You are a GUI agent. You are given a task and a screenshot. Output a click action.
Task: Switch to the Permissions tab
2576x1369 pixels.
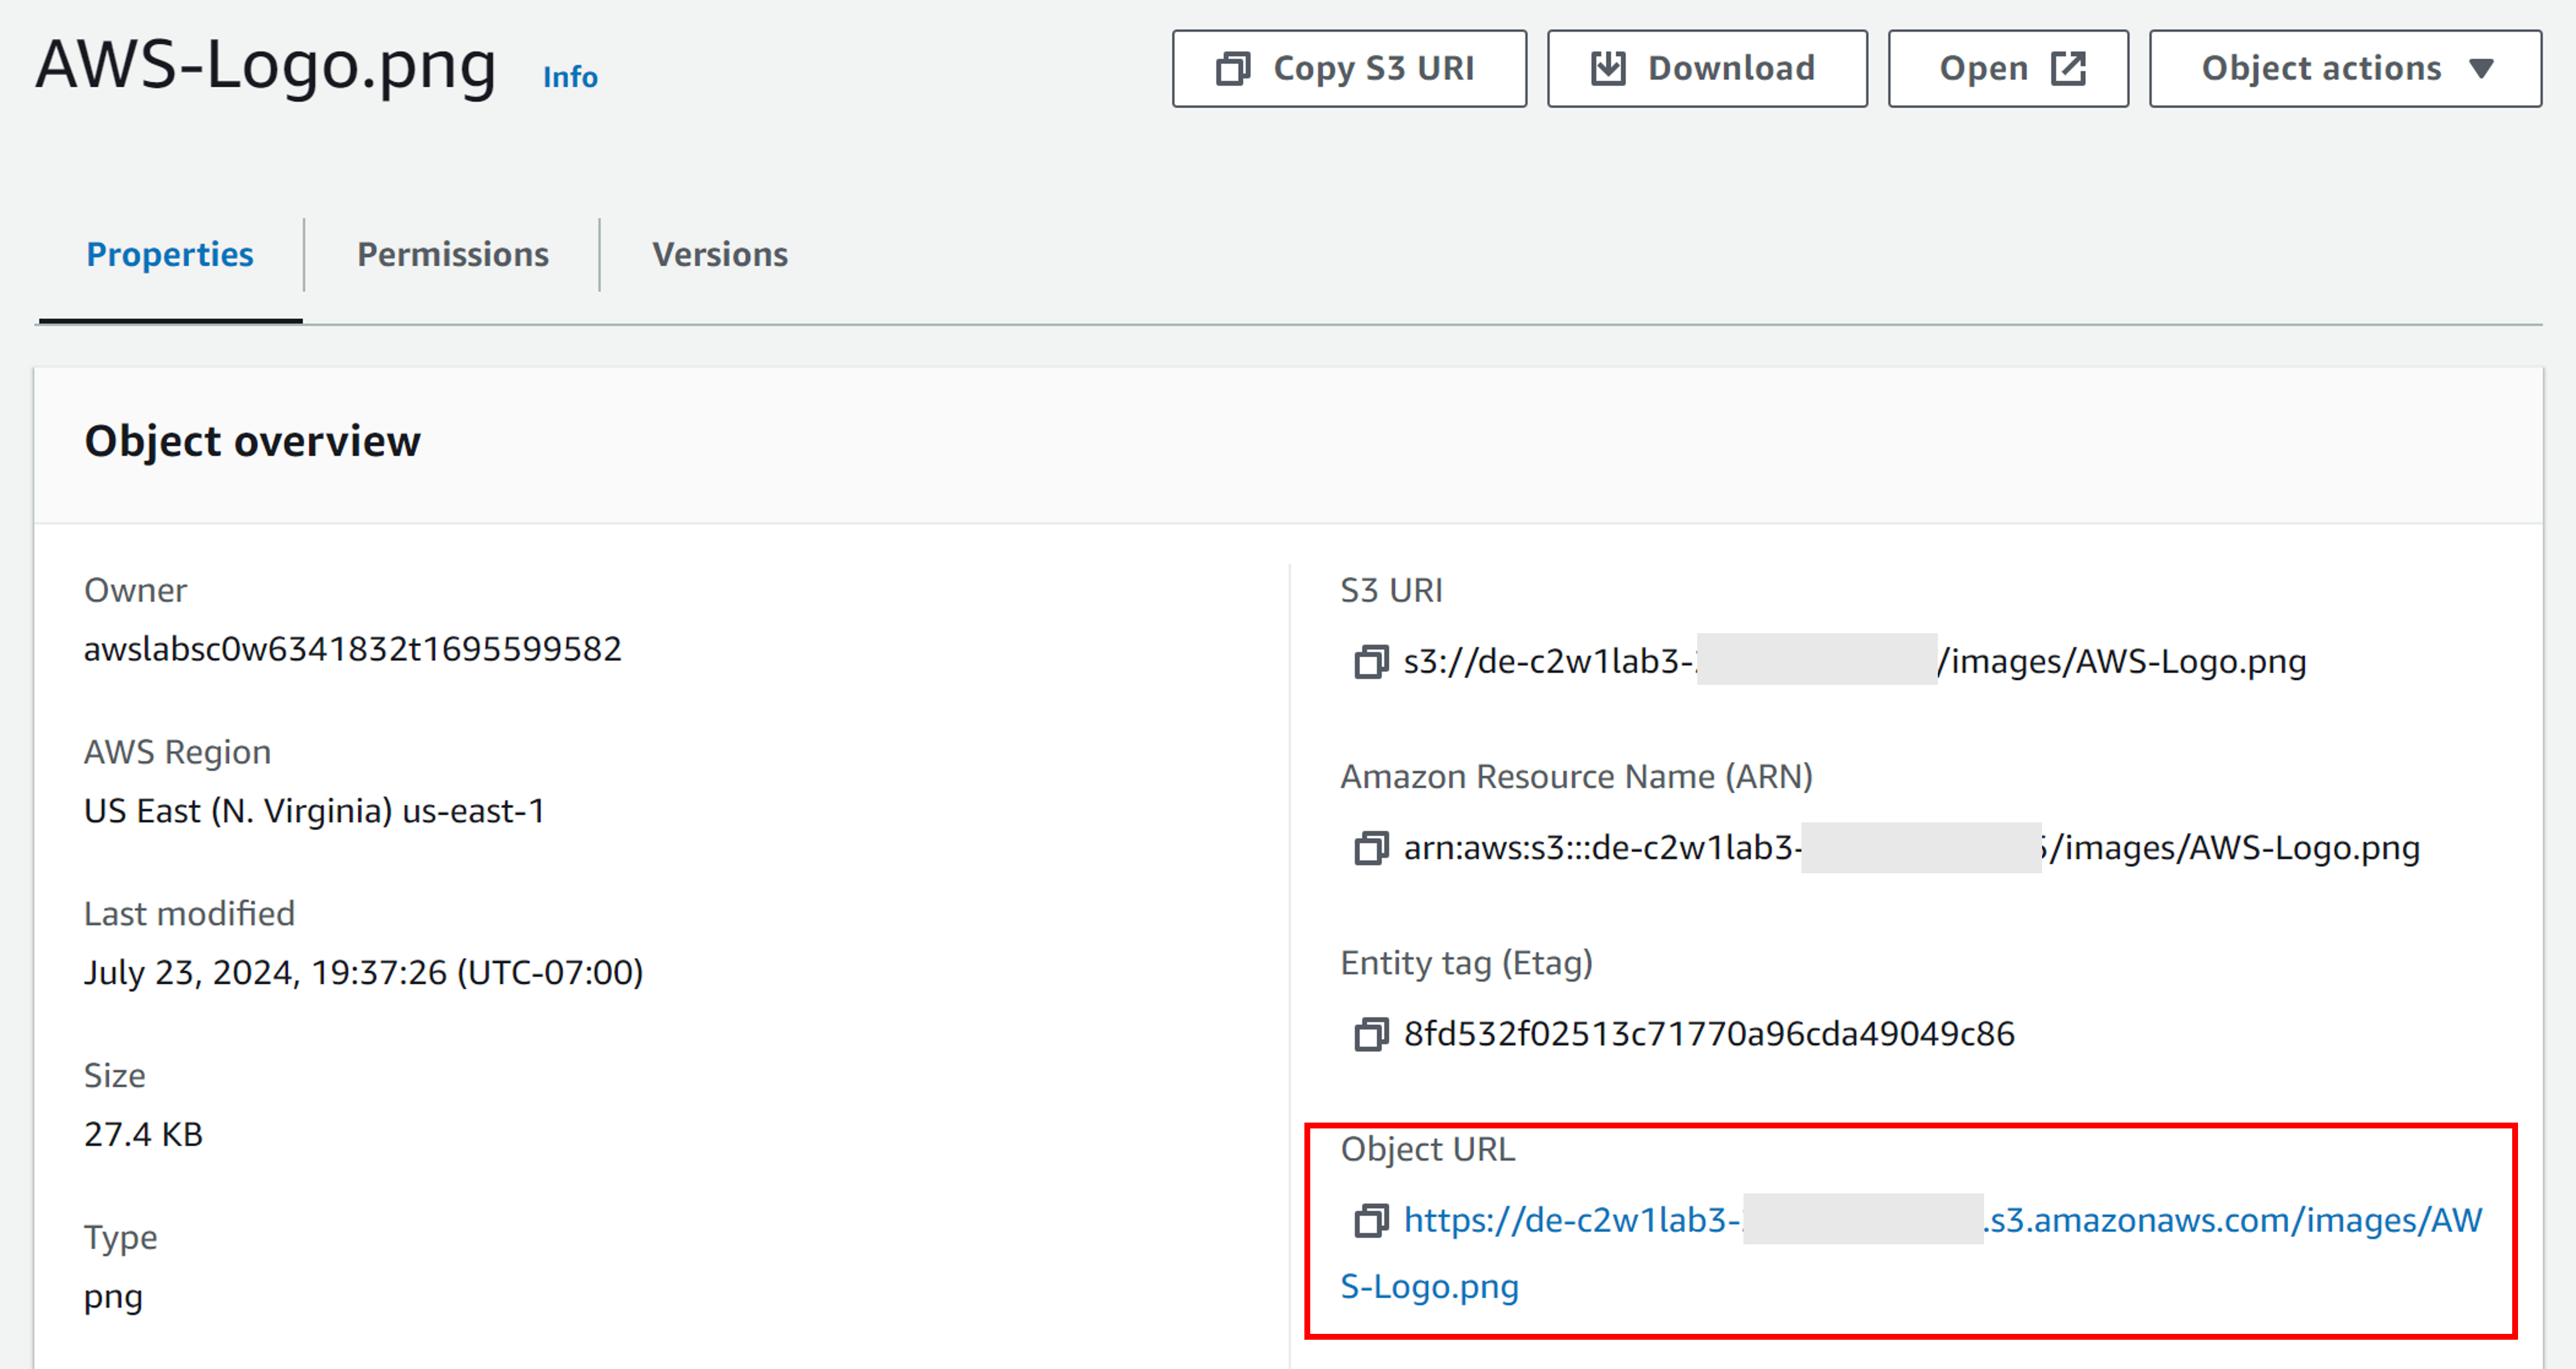[x=452, y=255]
